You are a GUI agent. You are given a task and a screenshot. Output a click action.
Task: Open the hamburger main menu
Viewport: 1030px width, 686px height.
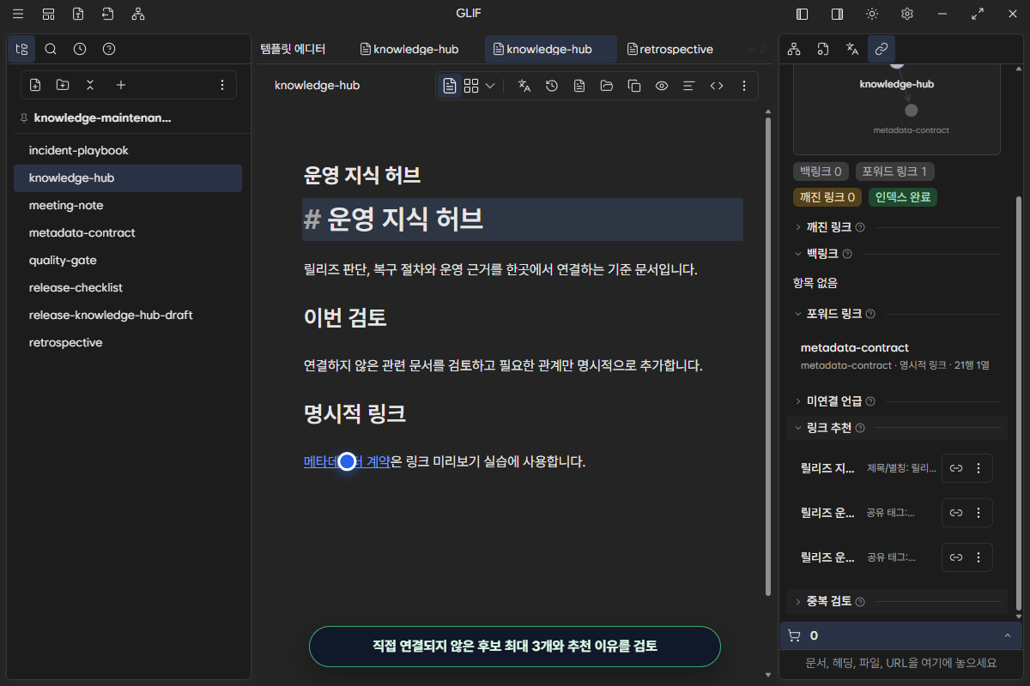click(18, 14)
